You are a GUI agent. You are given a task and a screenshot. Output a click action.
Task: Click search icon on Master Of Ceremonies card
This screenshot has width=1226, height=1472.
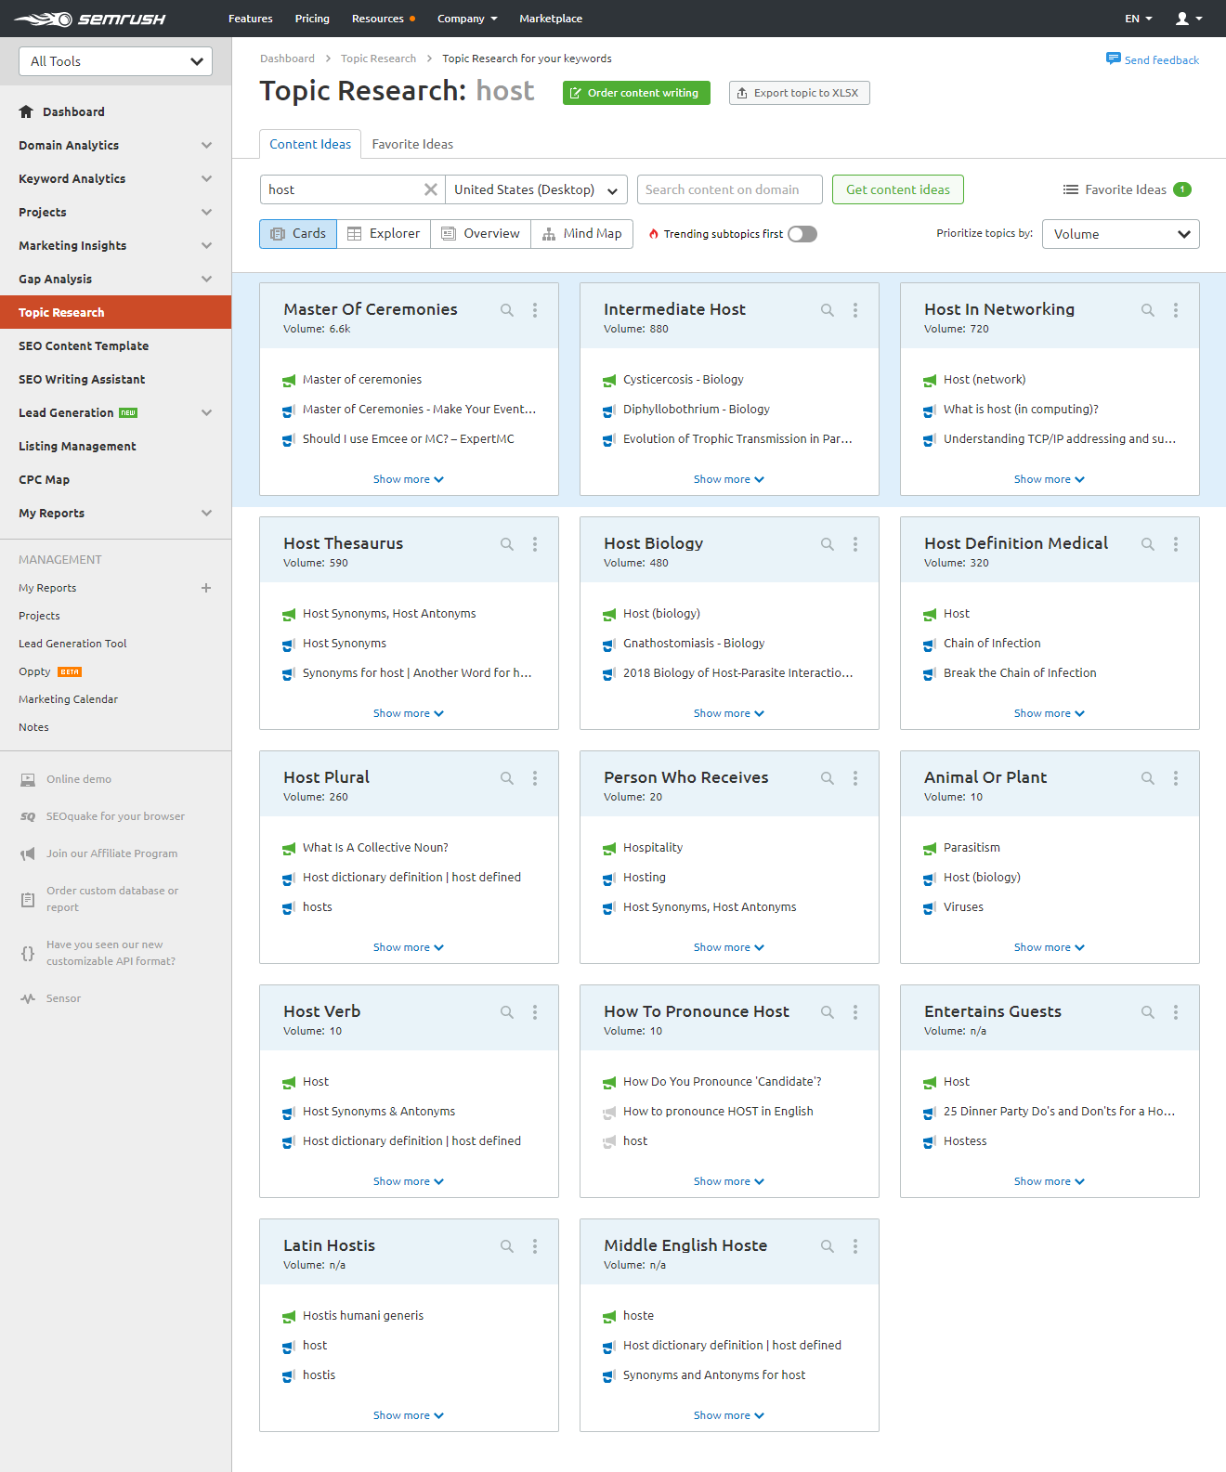coord(507,310)
